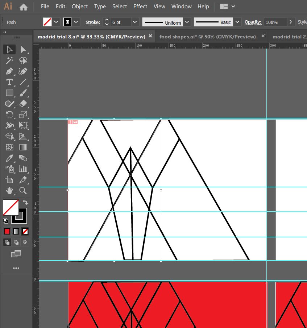The height and width of the screenshot is (328, 307).
Task: Set paint mode to None
Action: pos(25,231)
